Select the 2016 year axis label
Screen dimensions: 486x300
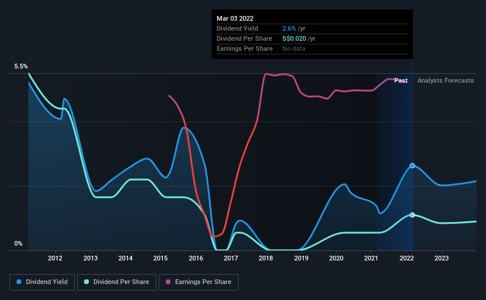click(196, 258)
